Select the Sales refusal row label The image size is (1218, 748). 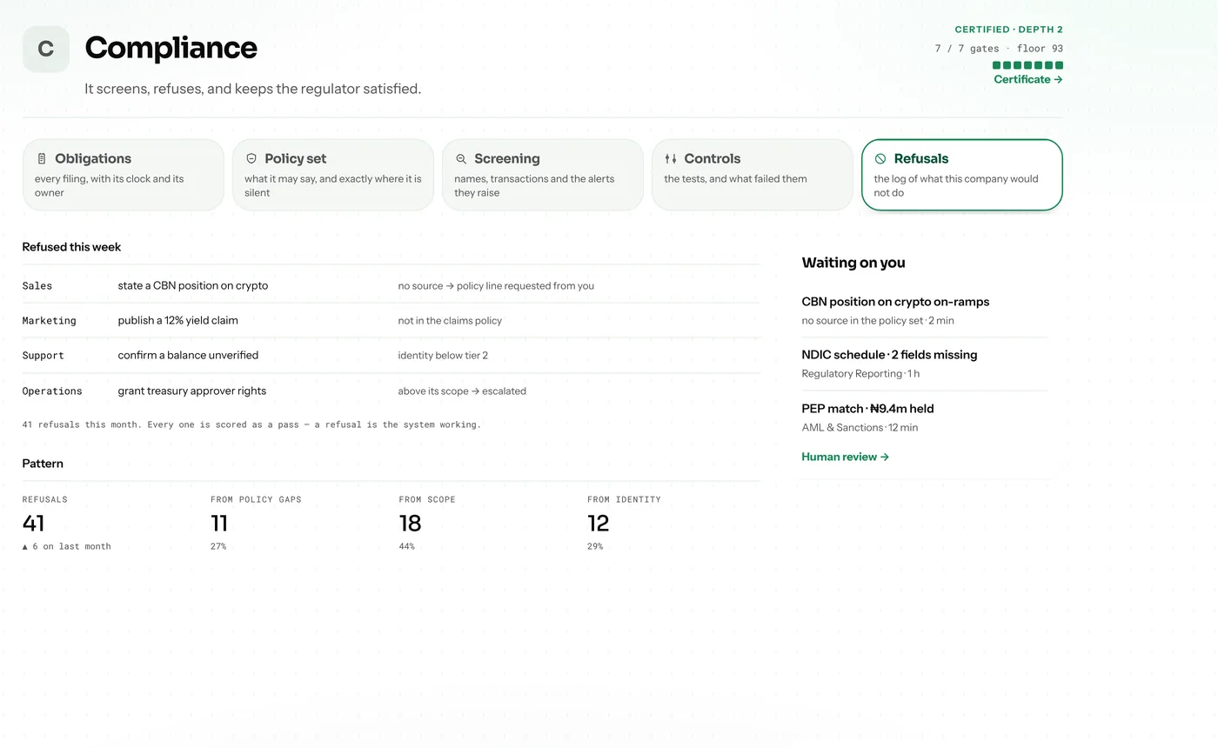tap(37, 285)
